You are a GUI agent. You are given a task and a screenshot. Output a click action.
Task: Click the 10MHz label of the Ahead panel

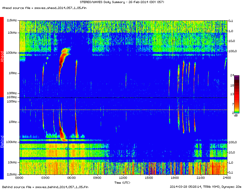12,93
